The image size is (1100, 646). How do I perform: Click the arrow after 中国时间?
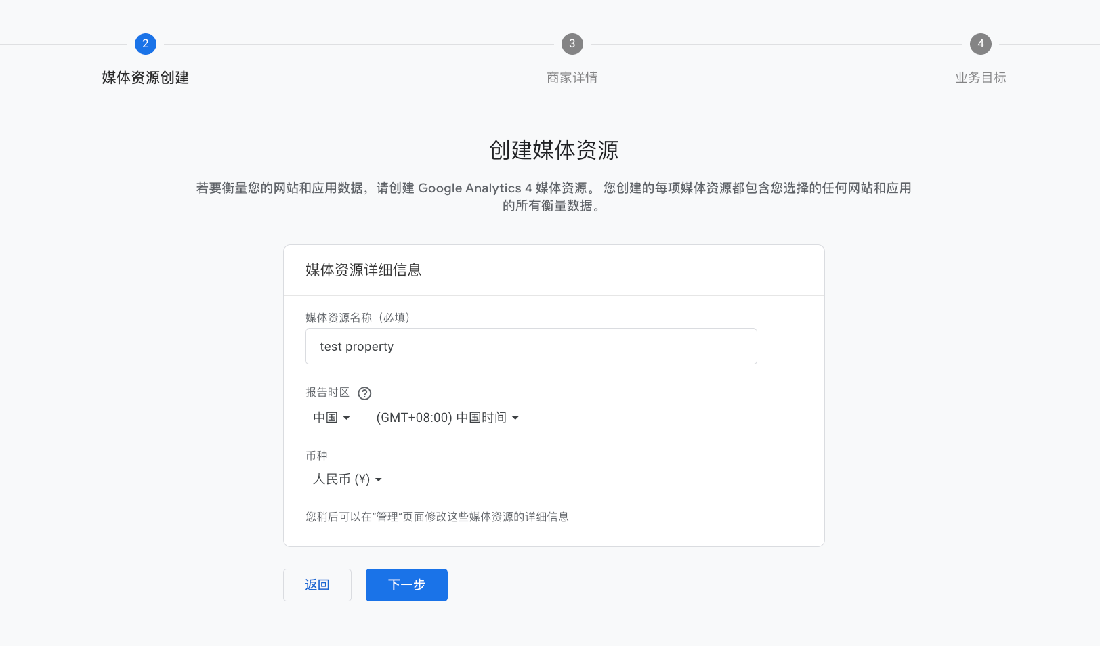pos(516,418)
